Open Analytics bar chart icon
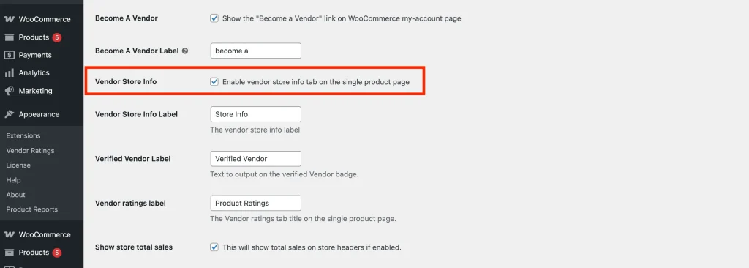 click(9, 72)
